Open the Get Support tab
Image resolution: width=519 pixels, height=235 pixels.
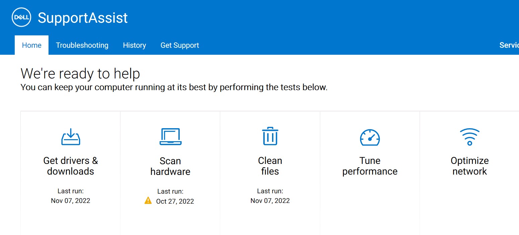[180, 45]
